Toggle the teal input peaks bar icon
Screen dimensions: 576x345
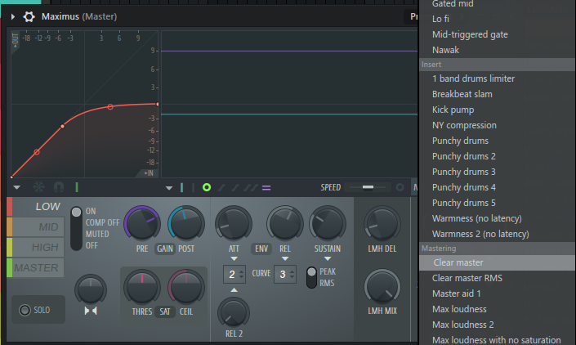pyautogui.click(x=182, y=187)
